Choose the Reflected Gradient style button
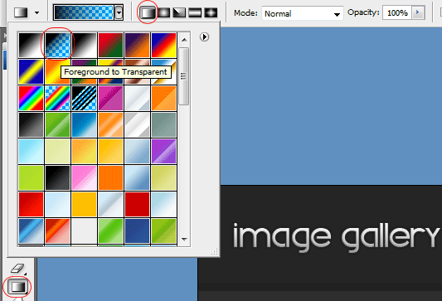This screenshot has width=442, height=301. [195, 12]
